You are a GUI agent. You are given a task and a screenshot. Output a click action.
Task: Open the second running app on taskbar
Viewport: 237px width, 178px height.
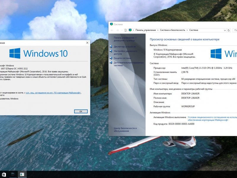(13, 174)
